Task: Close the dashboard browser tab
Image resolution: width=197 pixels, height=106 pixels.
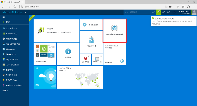Action: [23, 2]
